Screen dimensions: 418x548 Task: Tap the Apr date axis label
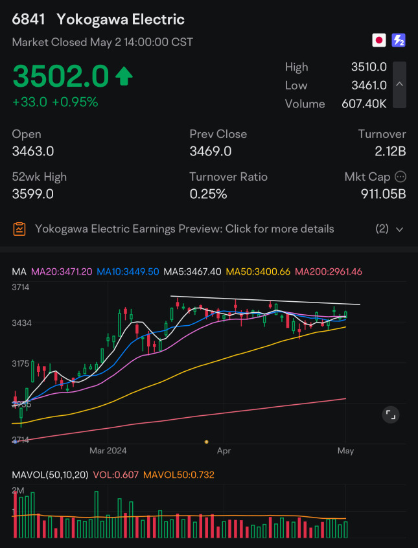[224, 451]
